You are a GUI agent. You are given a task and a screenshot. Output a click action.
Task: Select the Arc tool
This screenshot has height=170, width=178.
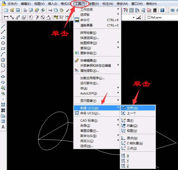point(3,54)
